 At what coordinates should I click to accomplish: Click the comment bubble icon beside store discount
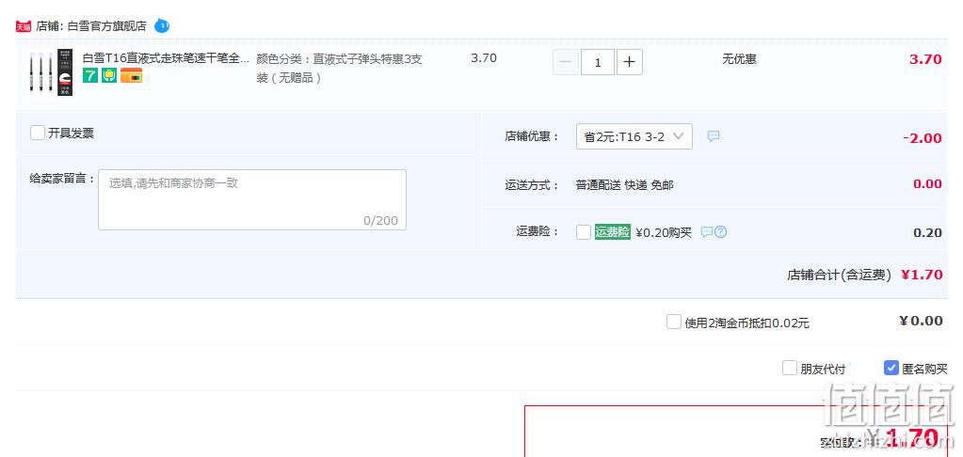713,136
